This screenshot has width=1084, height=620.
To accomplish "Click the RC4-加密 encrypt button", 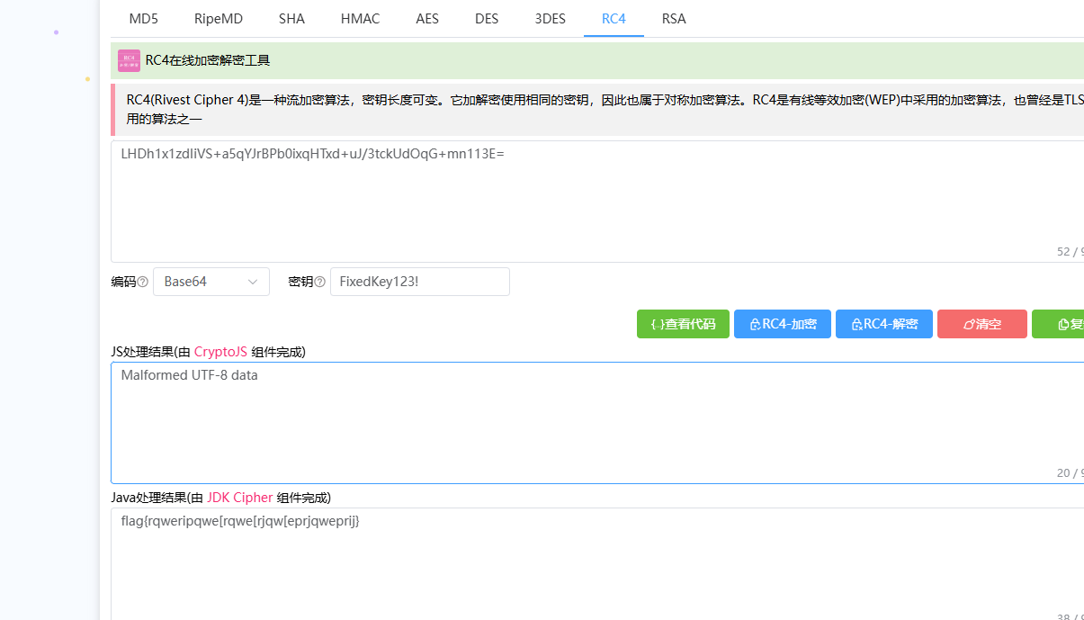I will (x=783, y=324).
